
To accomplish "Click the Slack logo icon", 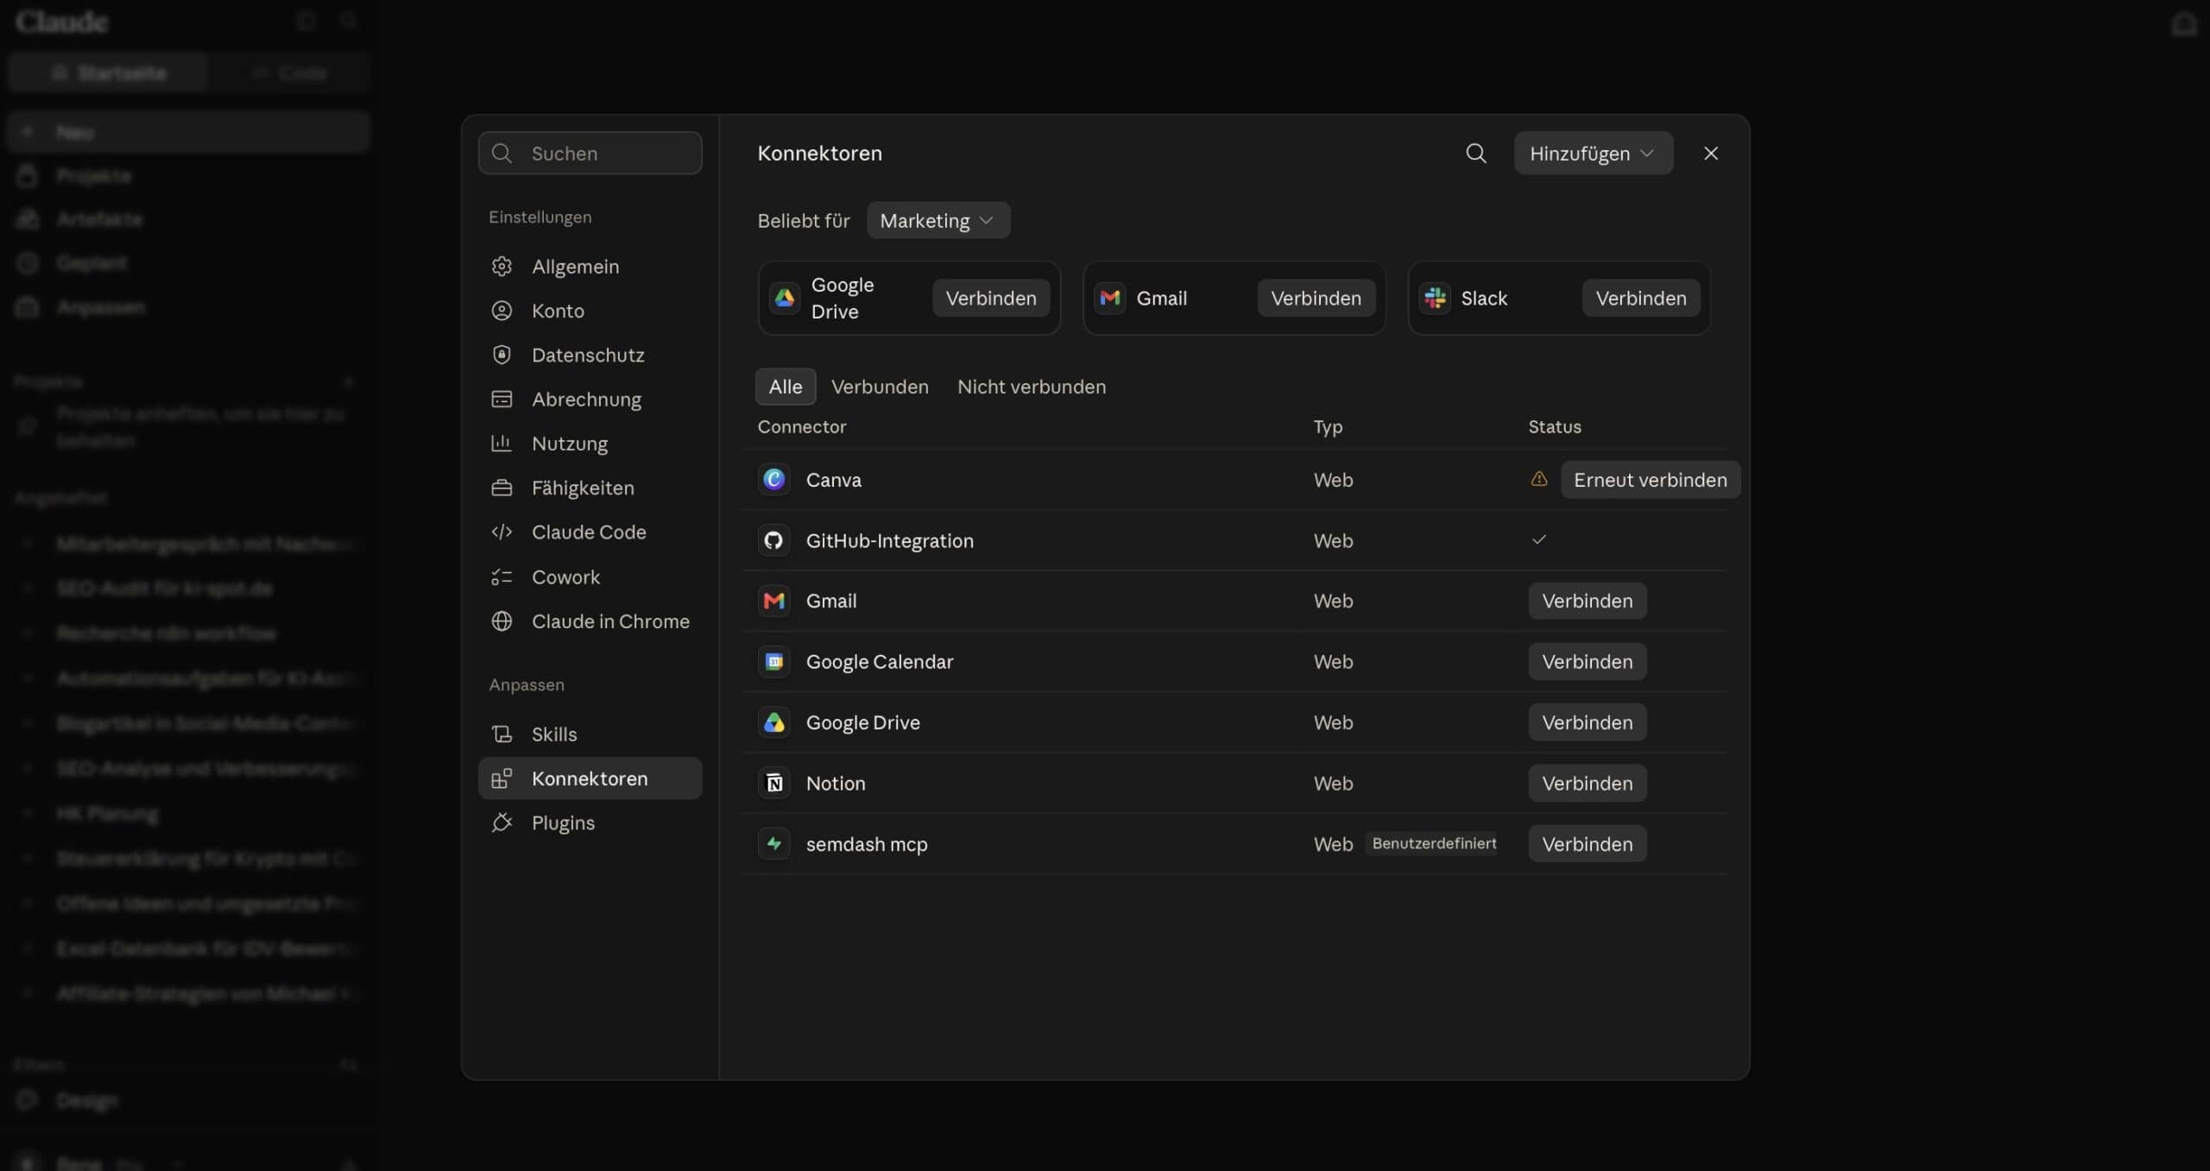I will [1435, 299].
